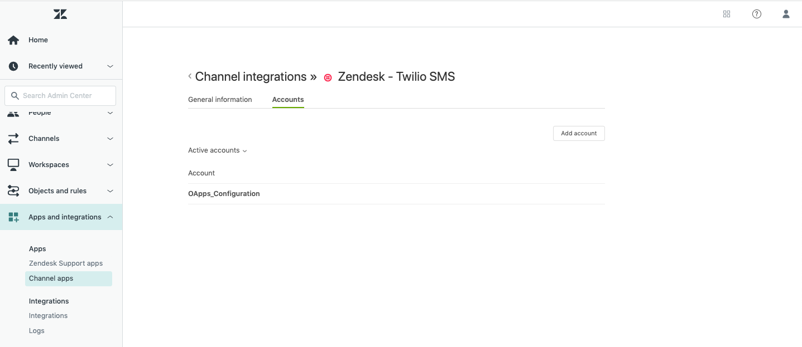The height and width of the screenshot is (347, 802).
Task: Expand the Recently viewed section
Action: pyautogui.click(x=110, y=66)
